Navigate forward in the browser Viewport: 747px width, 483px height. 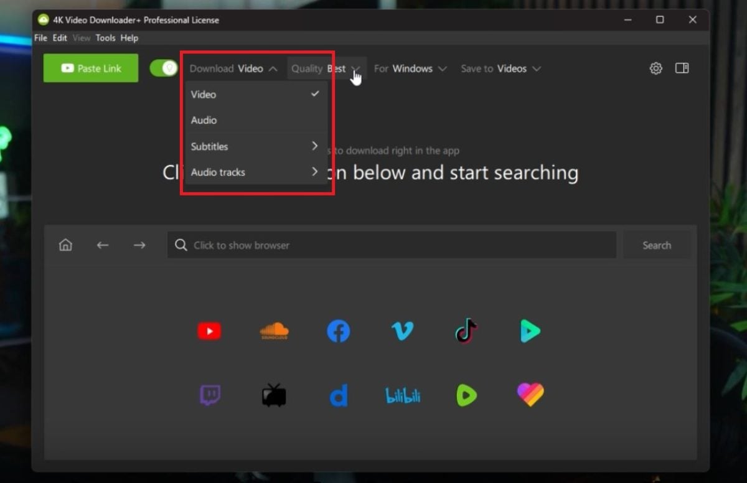(x=139, y=245)
